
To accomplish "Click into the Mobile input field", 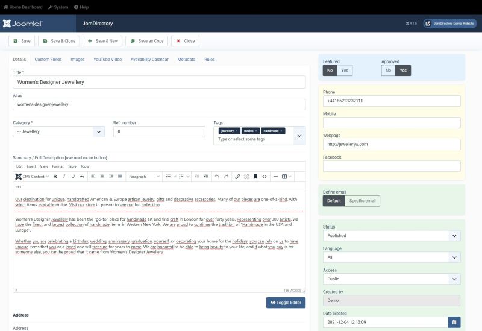I will 392,122.
